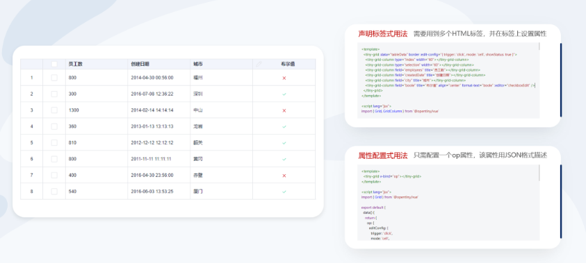Click the scrollbar thumb in the lower code block
The width and height of the screenshot is (586, 263).
(539, 172)
